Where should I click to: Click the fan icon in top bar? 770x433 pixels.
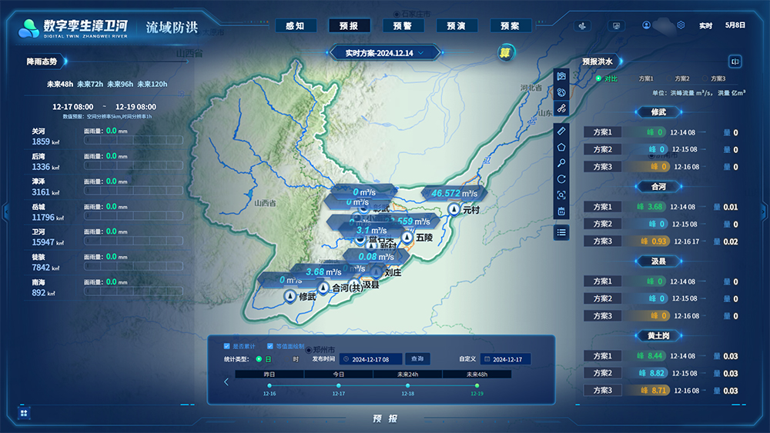click(582, 26)
